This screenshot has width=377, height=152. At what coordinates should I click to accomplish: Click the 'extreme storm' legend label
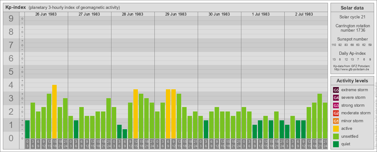(x=355, y=90)
